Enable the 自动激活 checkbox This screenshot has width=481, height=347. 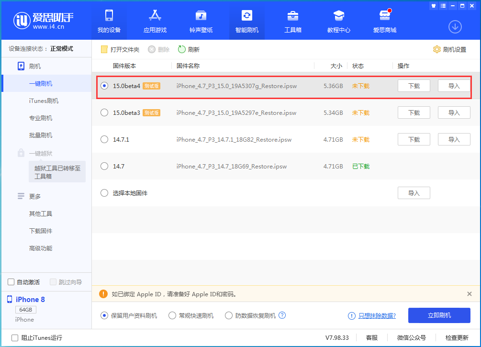click(11, 282)
